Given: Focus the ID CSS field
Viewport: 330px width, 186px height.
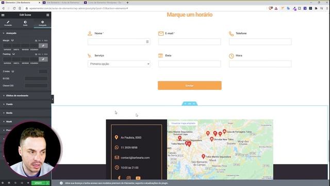Looking at the screenshot, I should (x=36, y=79).
